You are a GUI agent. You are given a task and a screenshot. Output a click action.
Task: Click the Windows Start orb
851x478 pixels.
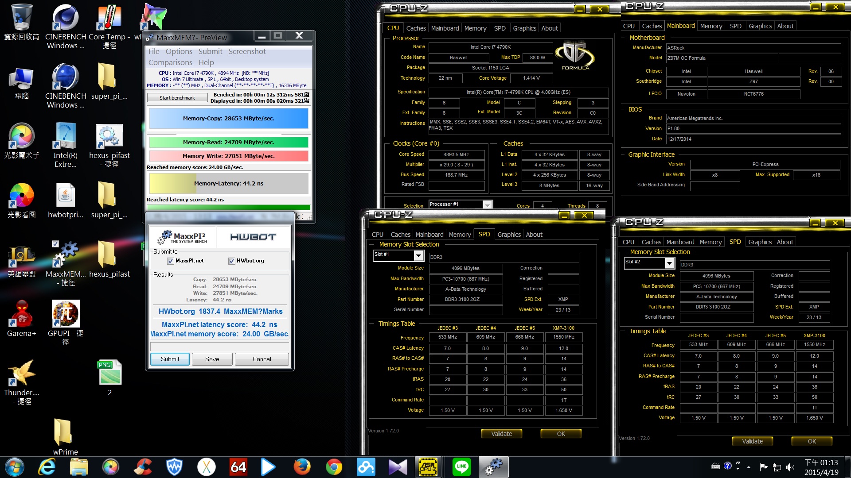coord(15,467)
